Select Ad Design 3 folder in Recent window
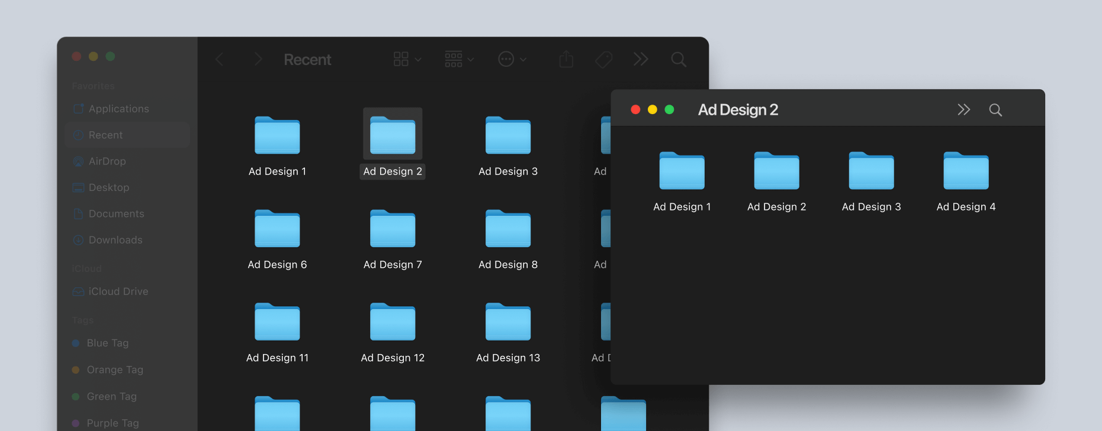The width and height of the screenshot is (1102, 431). pyautogui.click(x=508, y=135)
